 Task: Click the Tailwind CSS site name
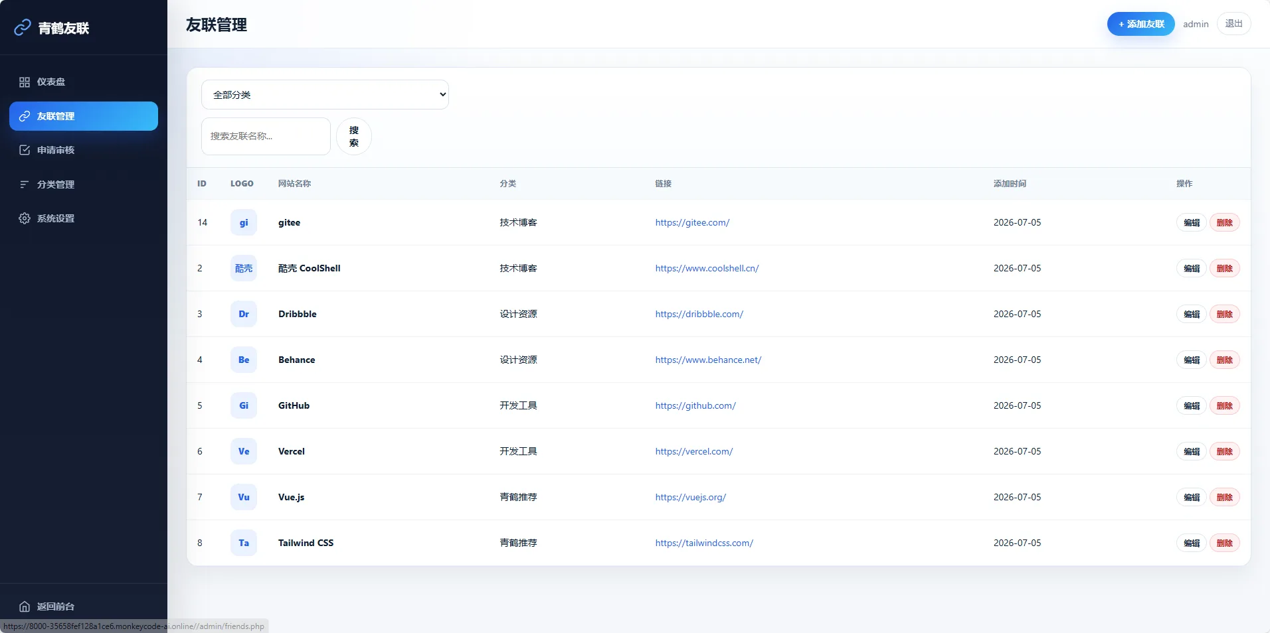coord(306,543)
